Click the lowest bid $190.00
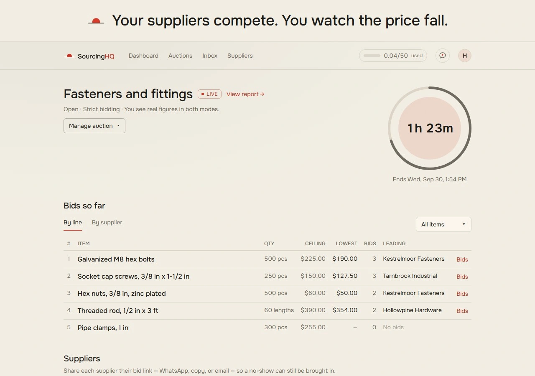Image resolution: width=535 pixels, height=376 pixels. (345, 259)
